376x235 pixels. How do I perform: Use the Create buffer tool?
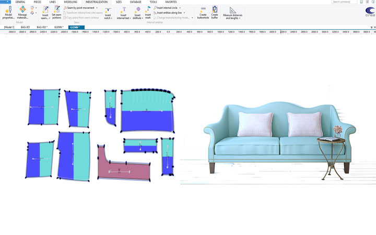(215, 12)
